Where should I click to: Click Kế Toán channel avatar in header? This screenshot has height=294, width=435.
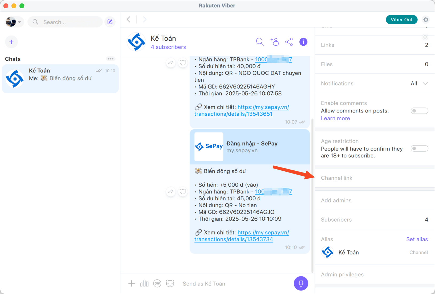coord(136,42)
